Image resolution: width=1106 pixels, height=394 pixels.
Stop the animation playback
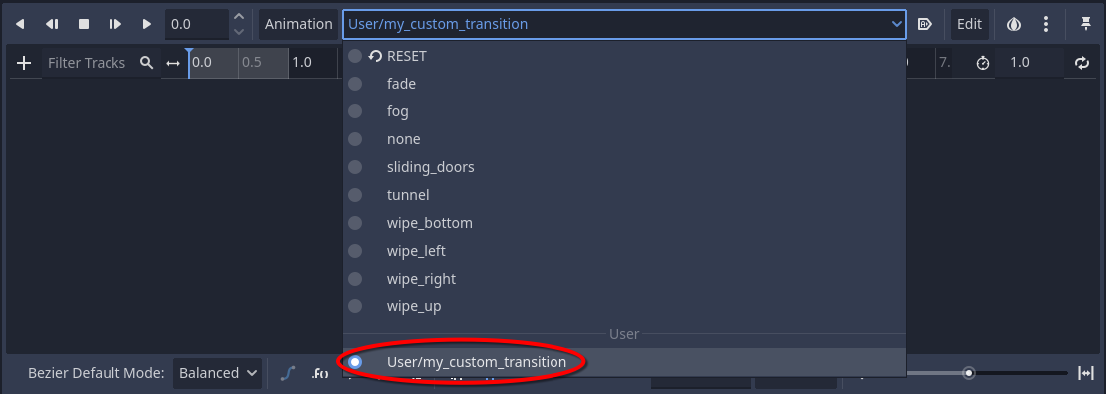[84, 24]
